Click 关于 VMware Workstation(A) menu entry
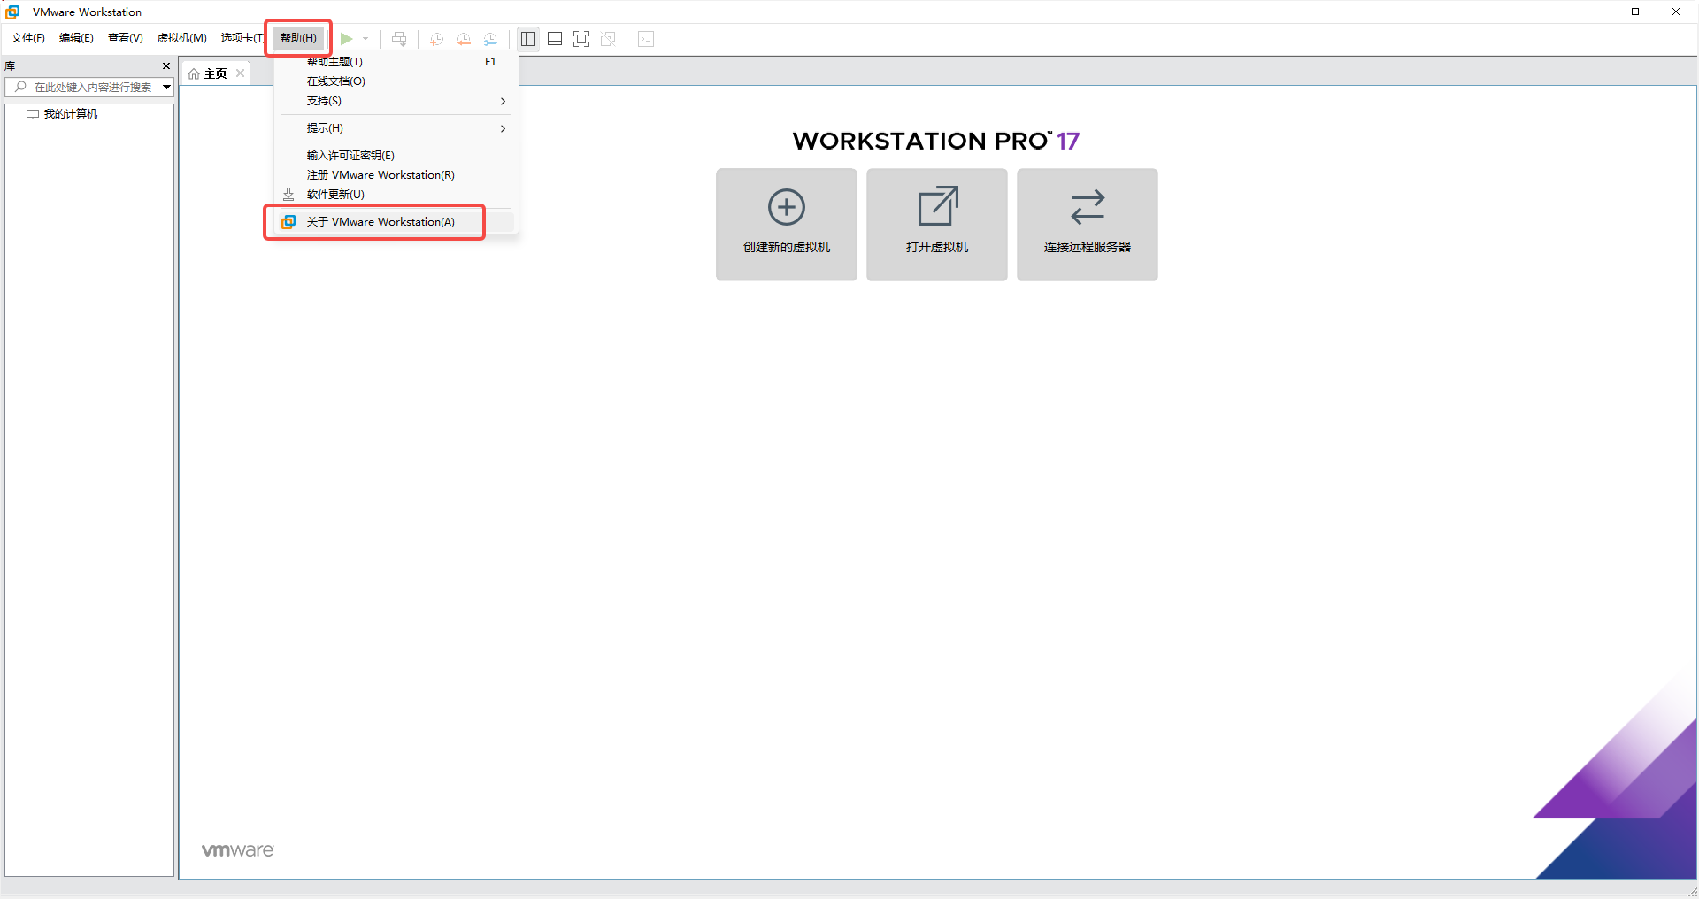Image resolution: width=1699 pixels, height=899 pixels. pos(396,222)
